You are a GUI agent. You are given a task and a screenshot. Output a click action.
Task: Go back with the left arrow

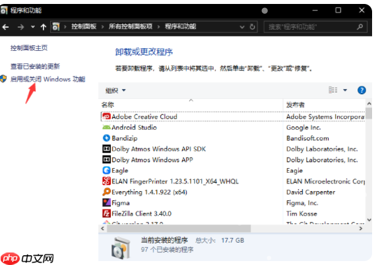5,27
